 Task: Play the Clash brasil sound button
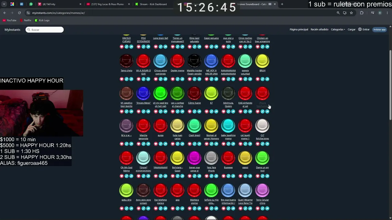click(194, 126)
